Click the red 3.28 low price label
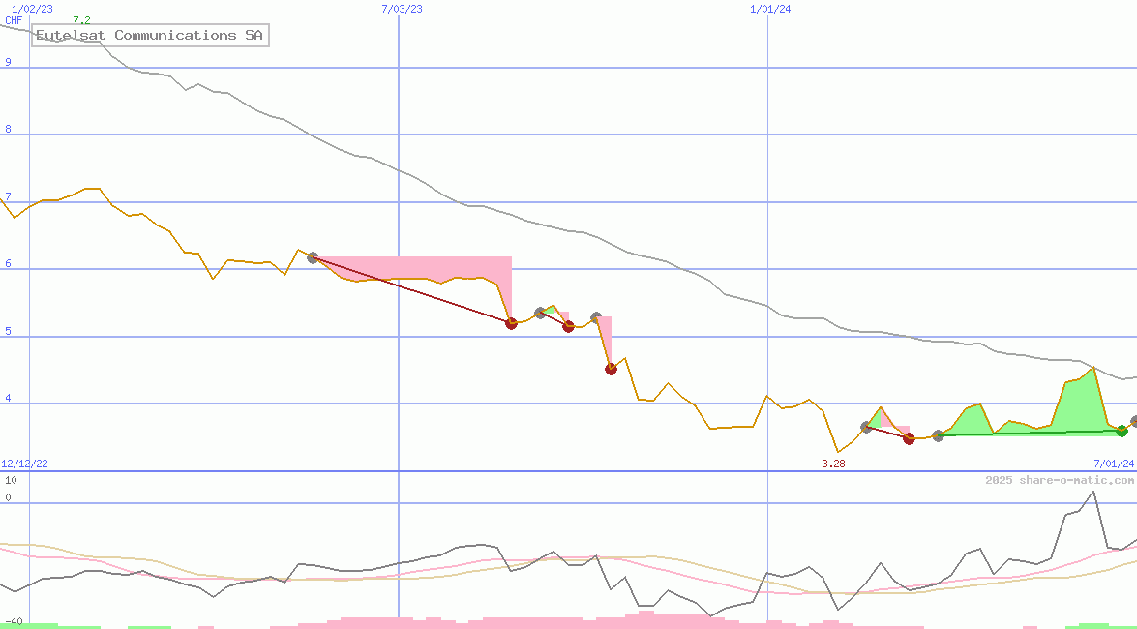 [833, 464]
